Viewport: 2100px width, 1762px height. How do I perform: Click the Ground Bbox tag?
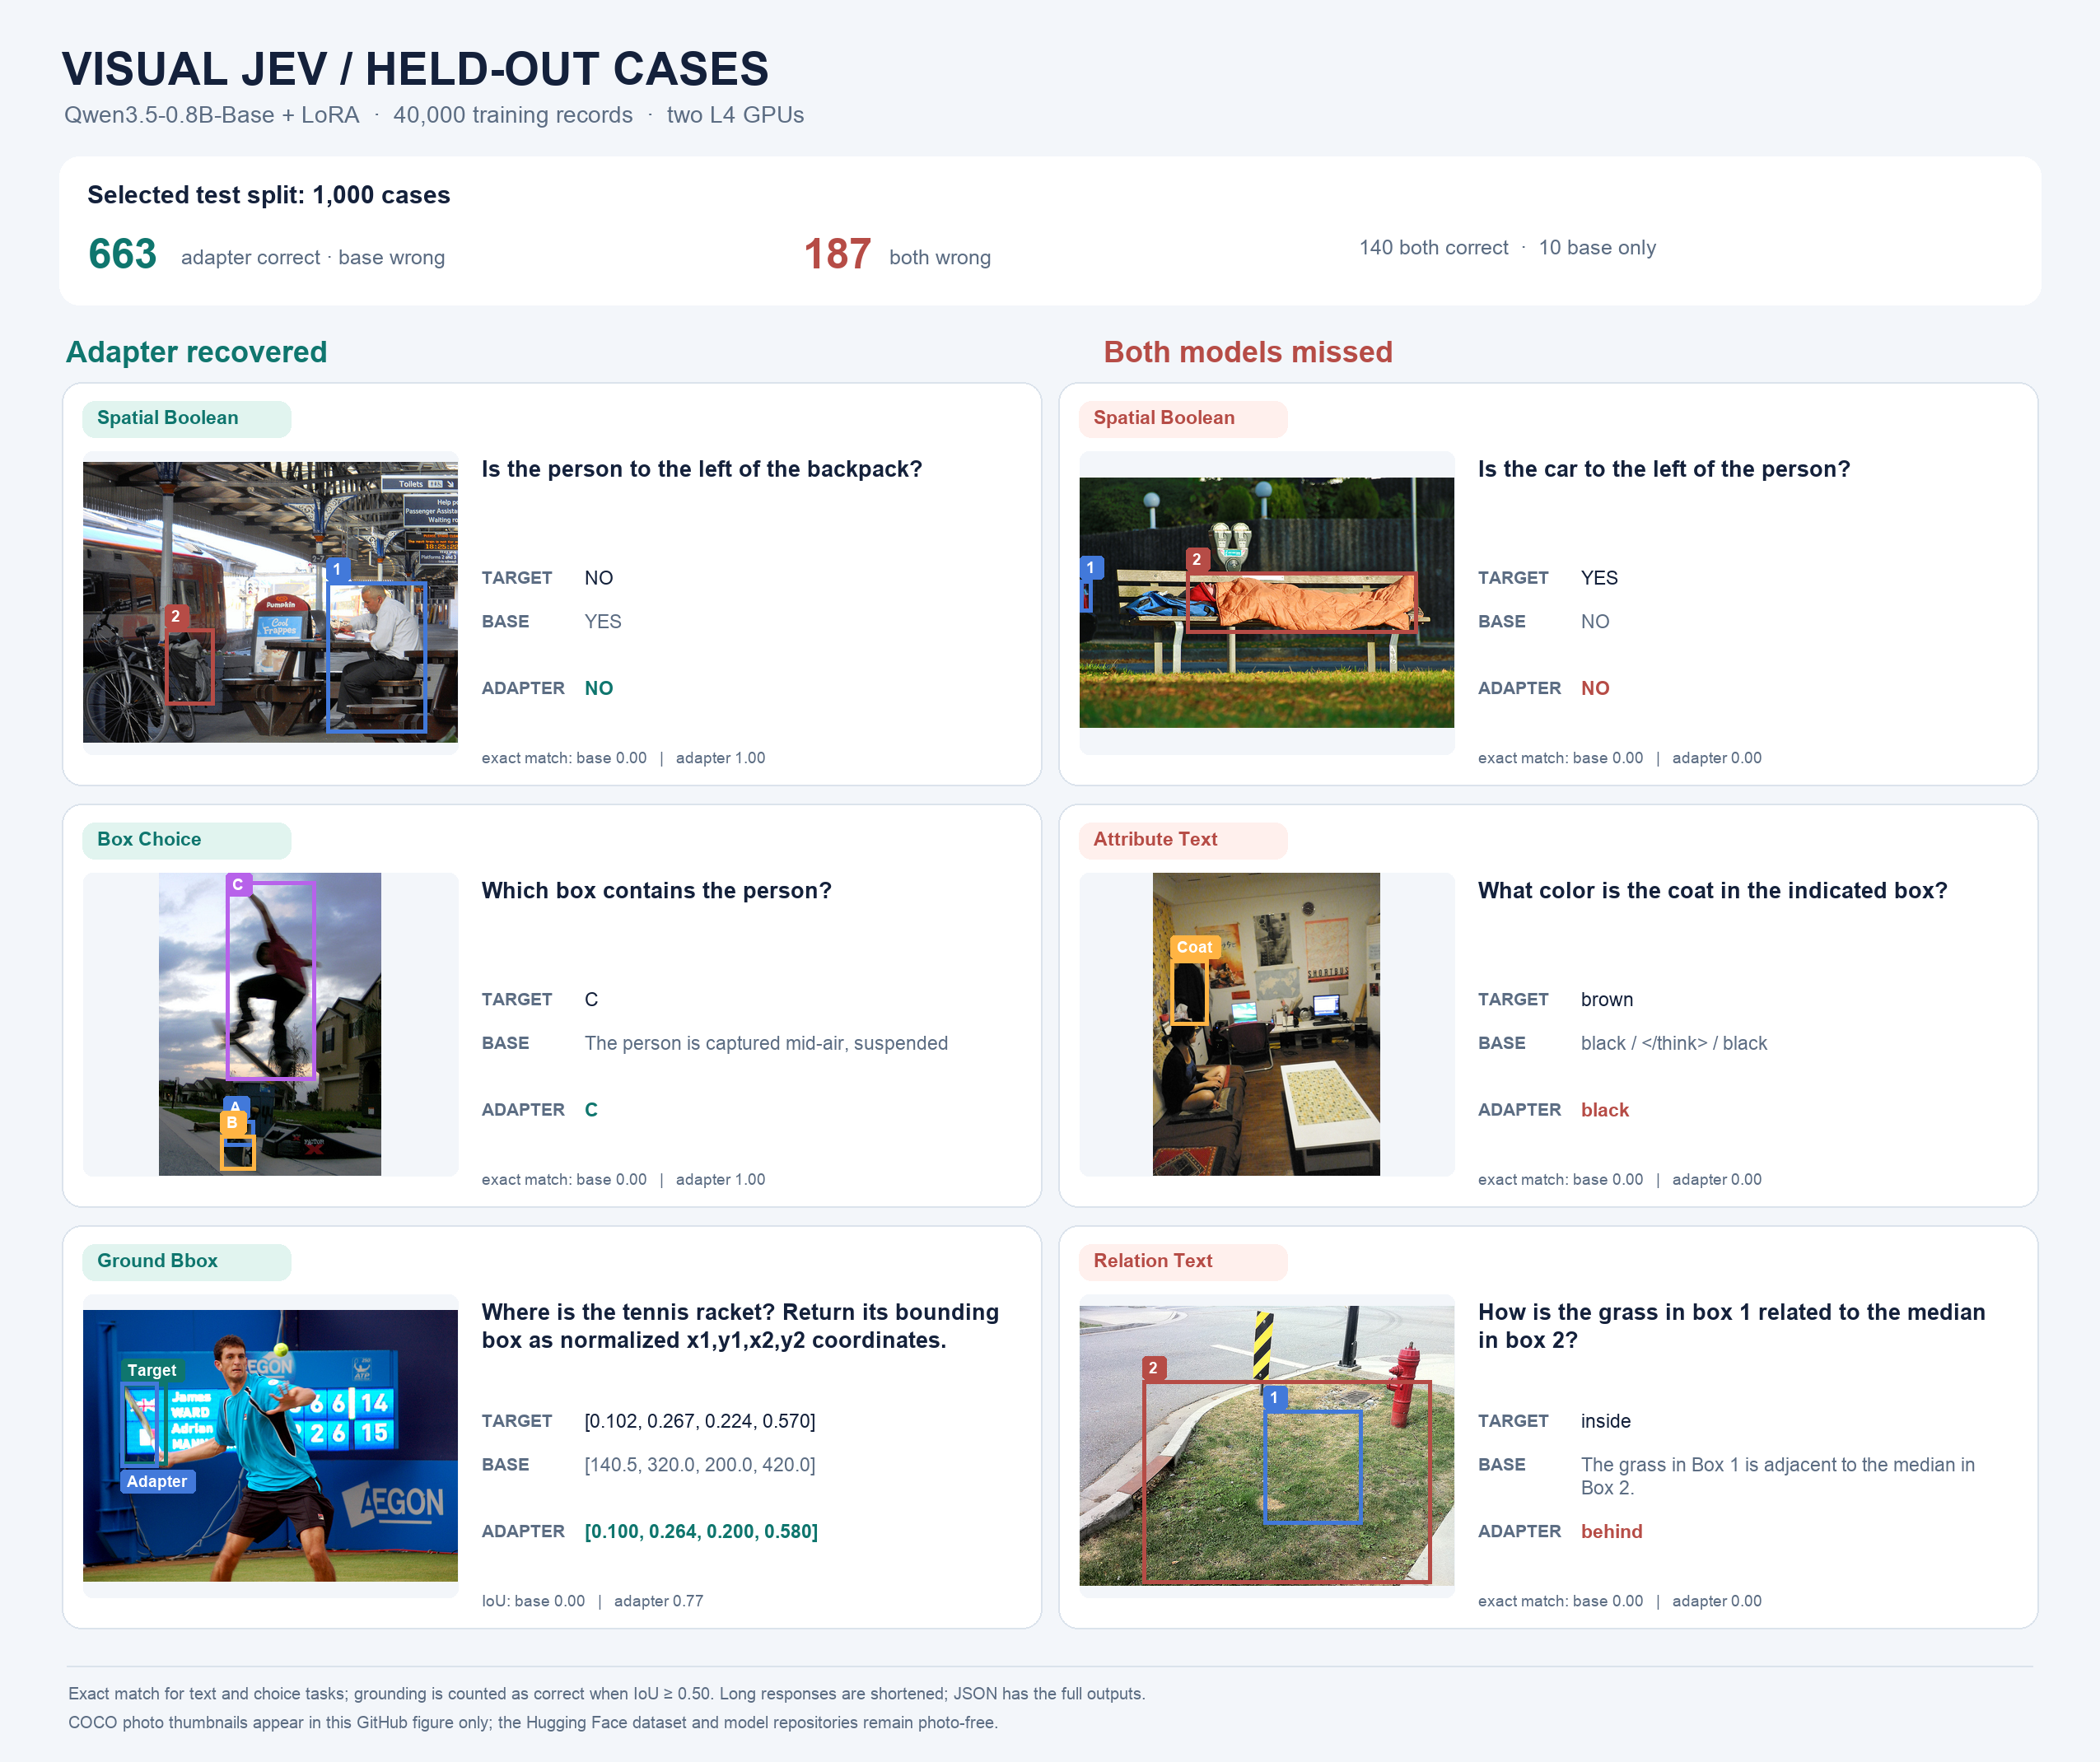pos(187,1262)
